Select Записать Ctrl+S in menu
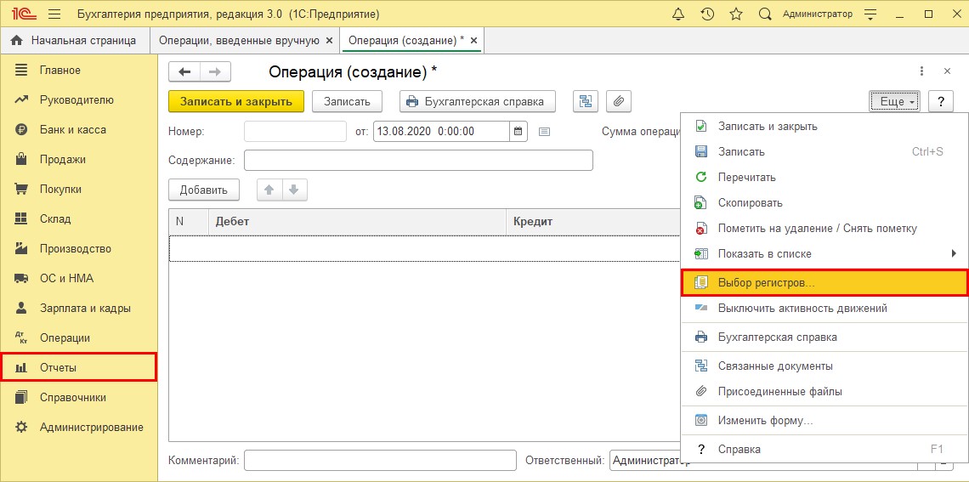The image size is (969, 482). pos(824,151)
